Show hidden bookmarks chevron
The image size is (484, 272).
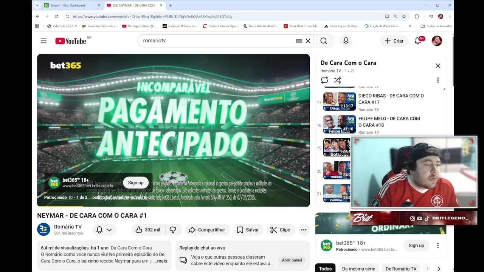point(410,26)
